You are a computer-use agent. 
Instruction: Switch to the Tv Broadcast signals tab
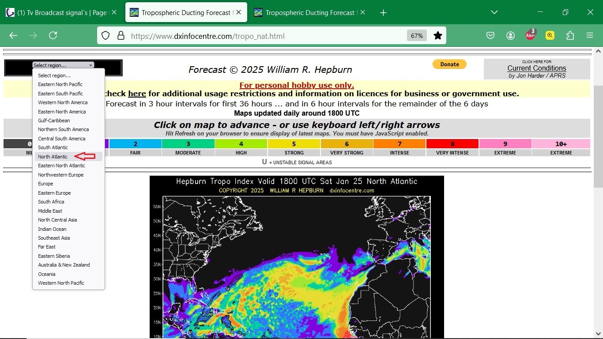[x=62, y=13]
